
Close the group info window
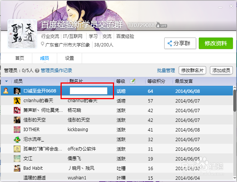point(231,6)
